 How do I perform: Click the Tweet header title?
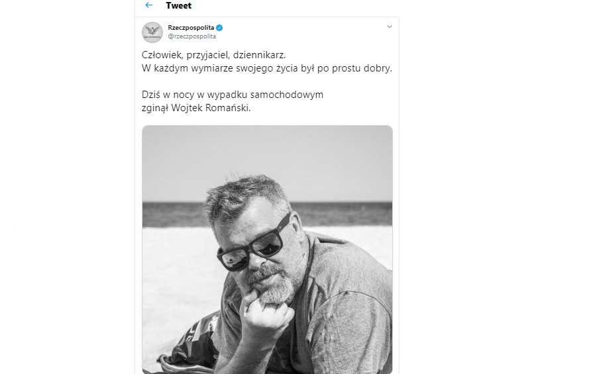179,5
